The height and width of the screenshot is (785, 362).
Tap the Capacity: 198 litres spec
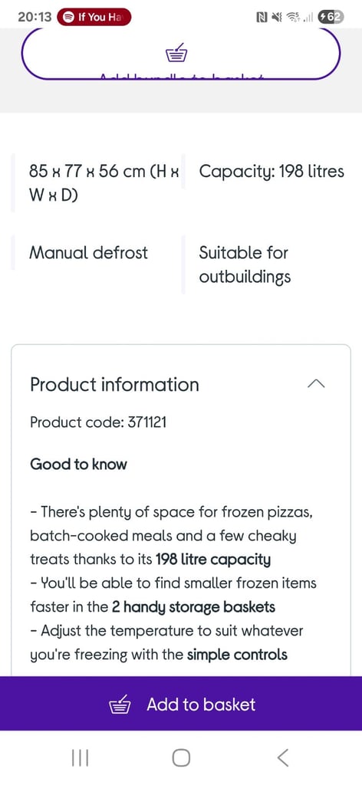coord(271,172)
